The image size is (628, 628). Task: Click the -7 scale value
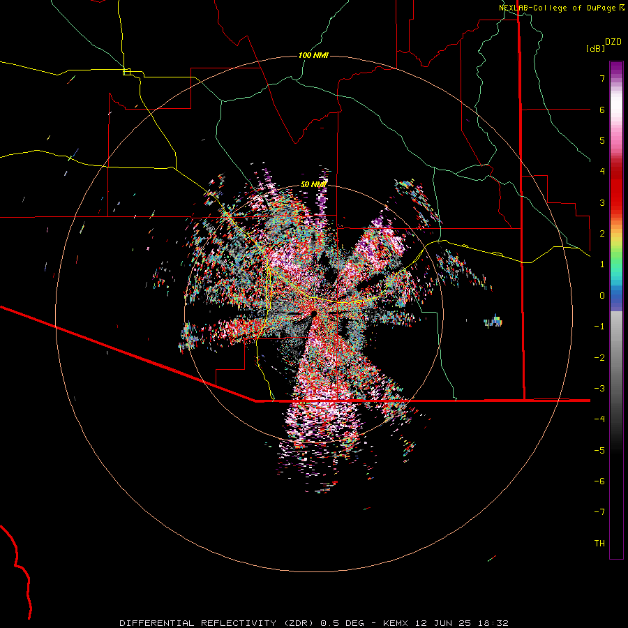tap(599, 512)
